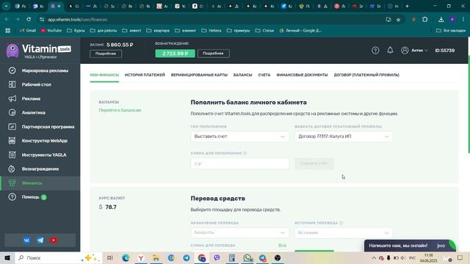This screenshot has width=470, height=264.
Task: Click Подробнее next to вознаграждение
Action: click(214, 54)
